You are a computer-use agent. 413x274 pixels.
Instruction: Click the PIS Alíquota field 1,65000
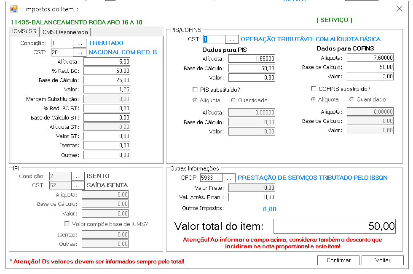click(252, 59)
